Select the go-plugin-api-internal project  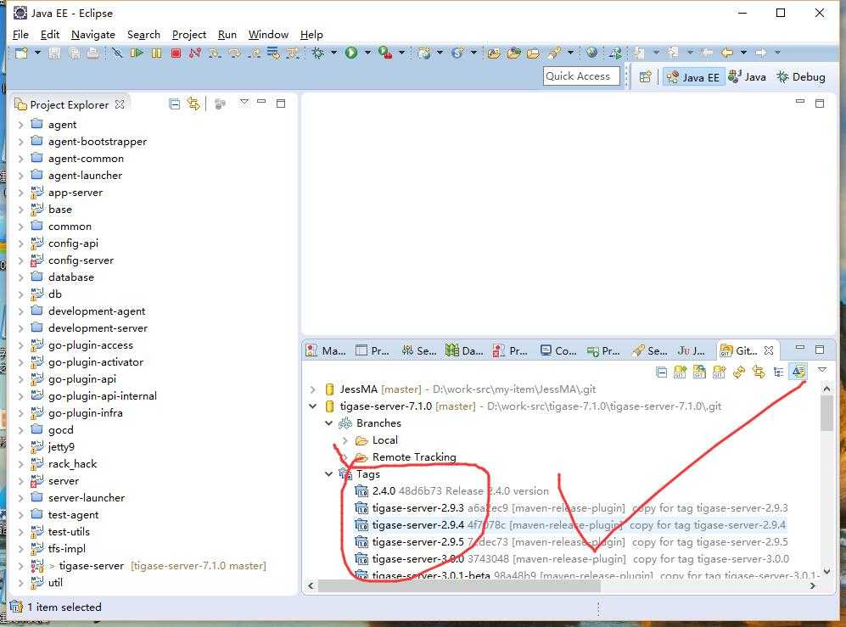[x=102, y=396]
